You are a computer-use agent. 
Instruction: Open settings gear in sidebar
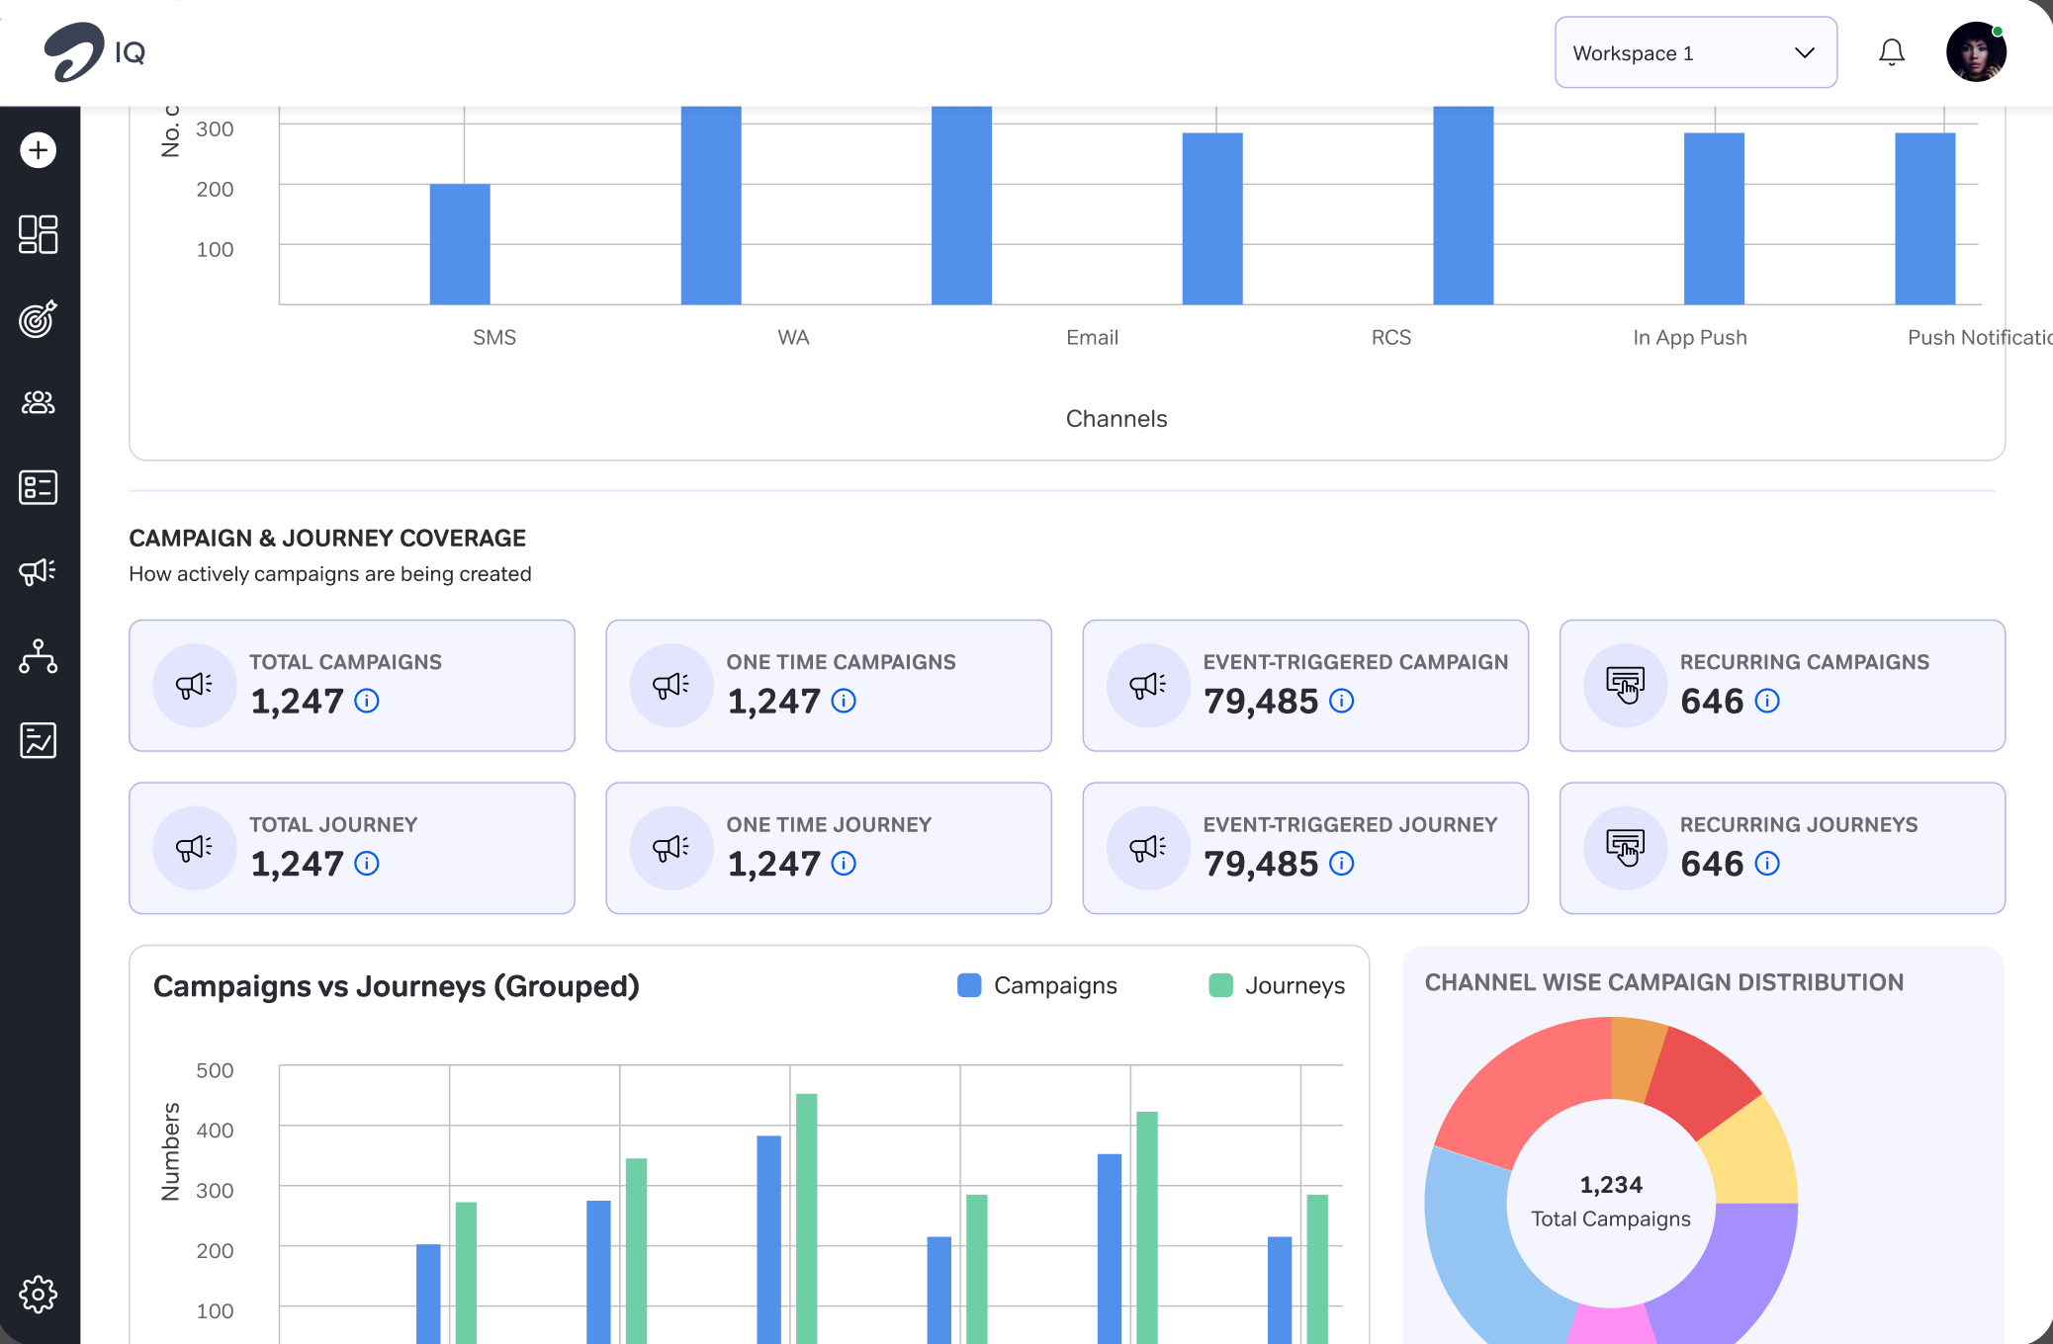39,1294
